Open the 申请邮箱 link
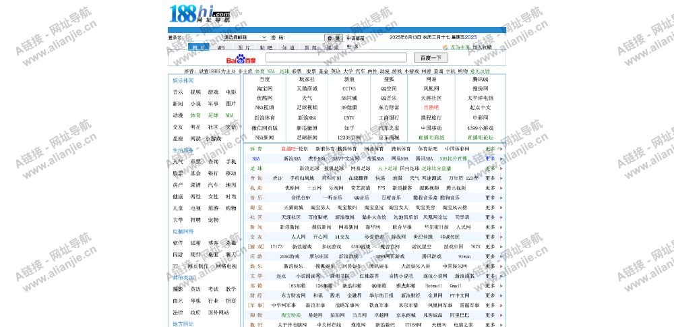This screenshot has width=674, height=327. point(355,38)
